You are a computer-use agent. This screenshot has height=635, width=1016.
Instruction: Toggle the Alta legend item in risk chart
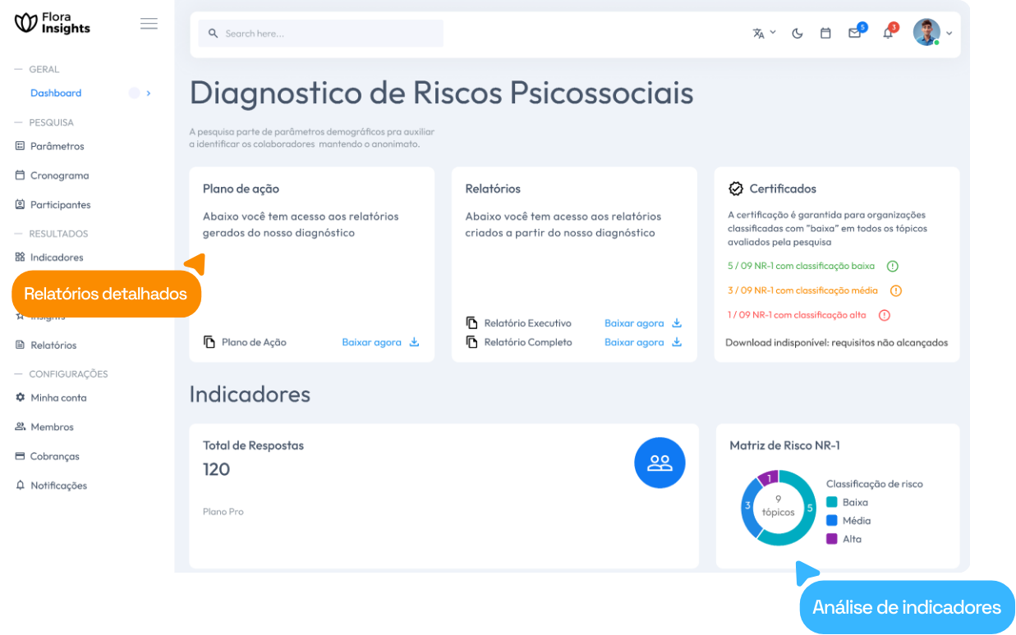(852, 539)
